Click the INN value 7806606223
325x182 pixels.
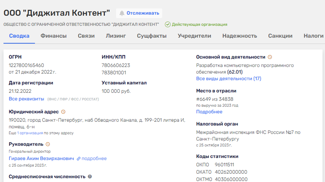(116, 66)
